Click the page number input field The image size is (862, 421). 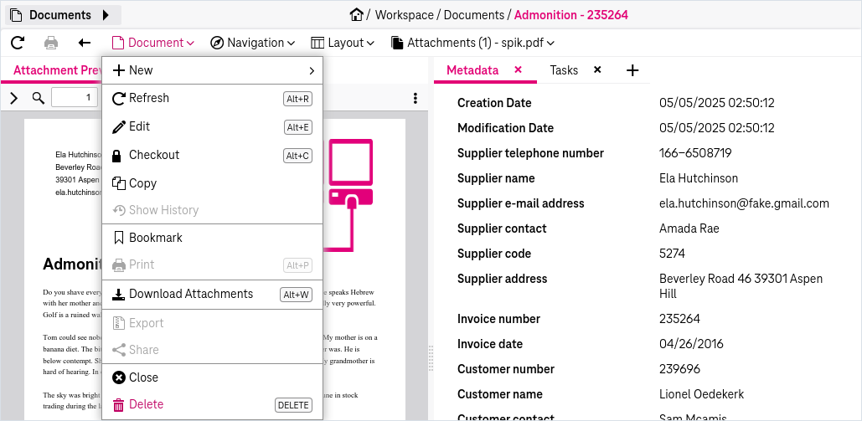pyautogui.click(x=75, y=98)
